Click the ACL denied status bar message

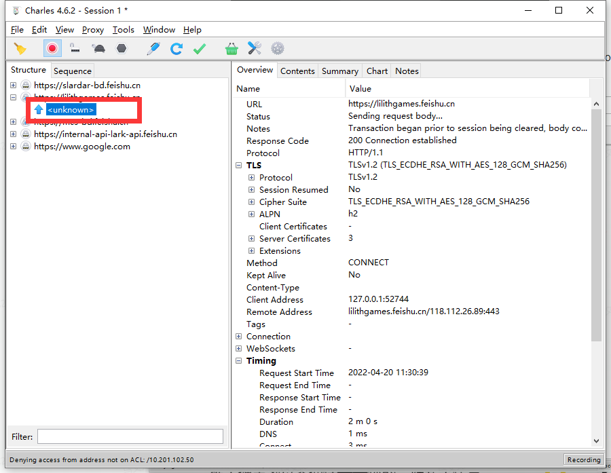(x=101, y=459)
